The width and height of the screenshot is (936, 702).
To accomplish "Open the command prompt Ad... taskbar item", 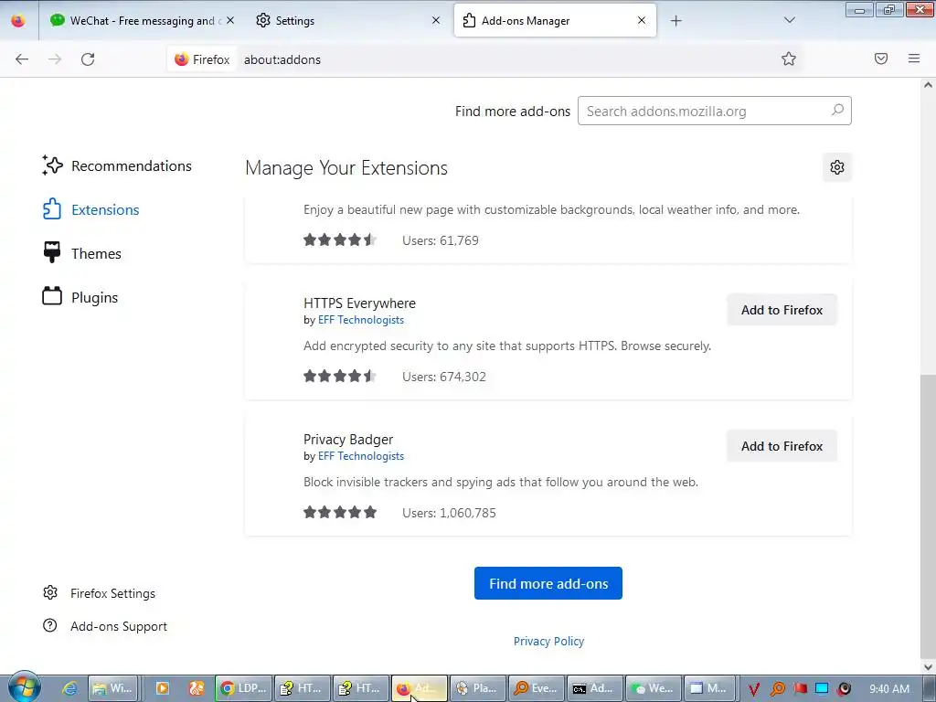I will click(594, 688).
